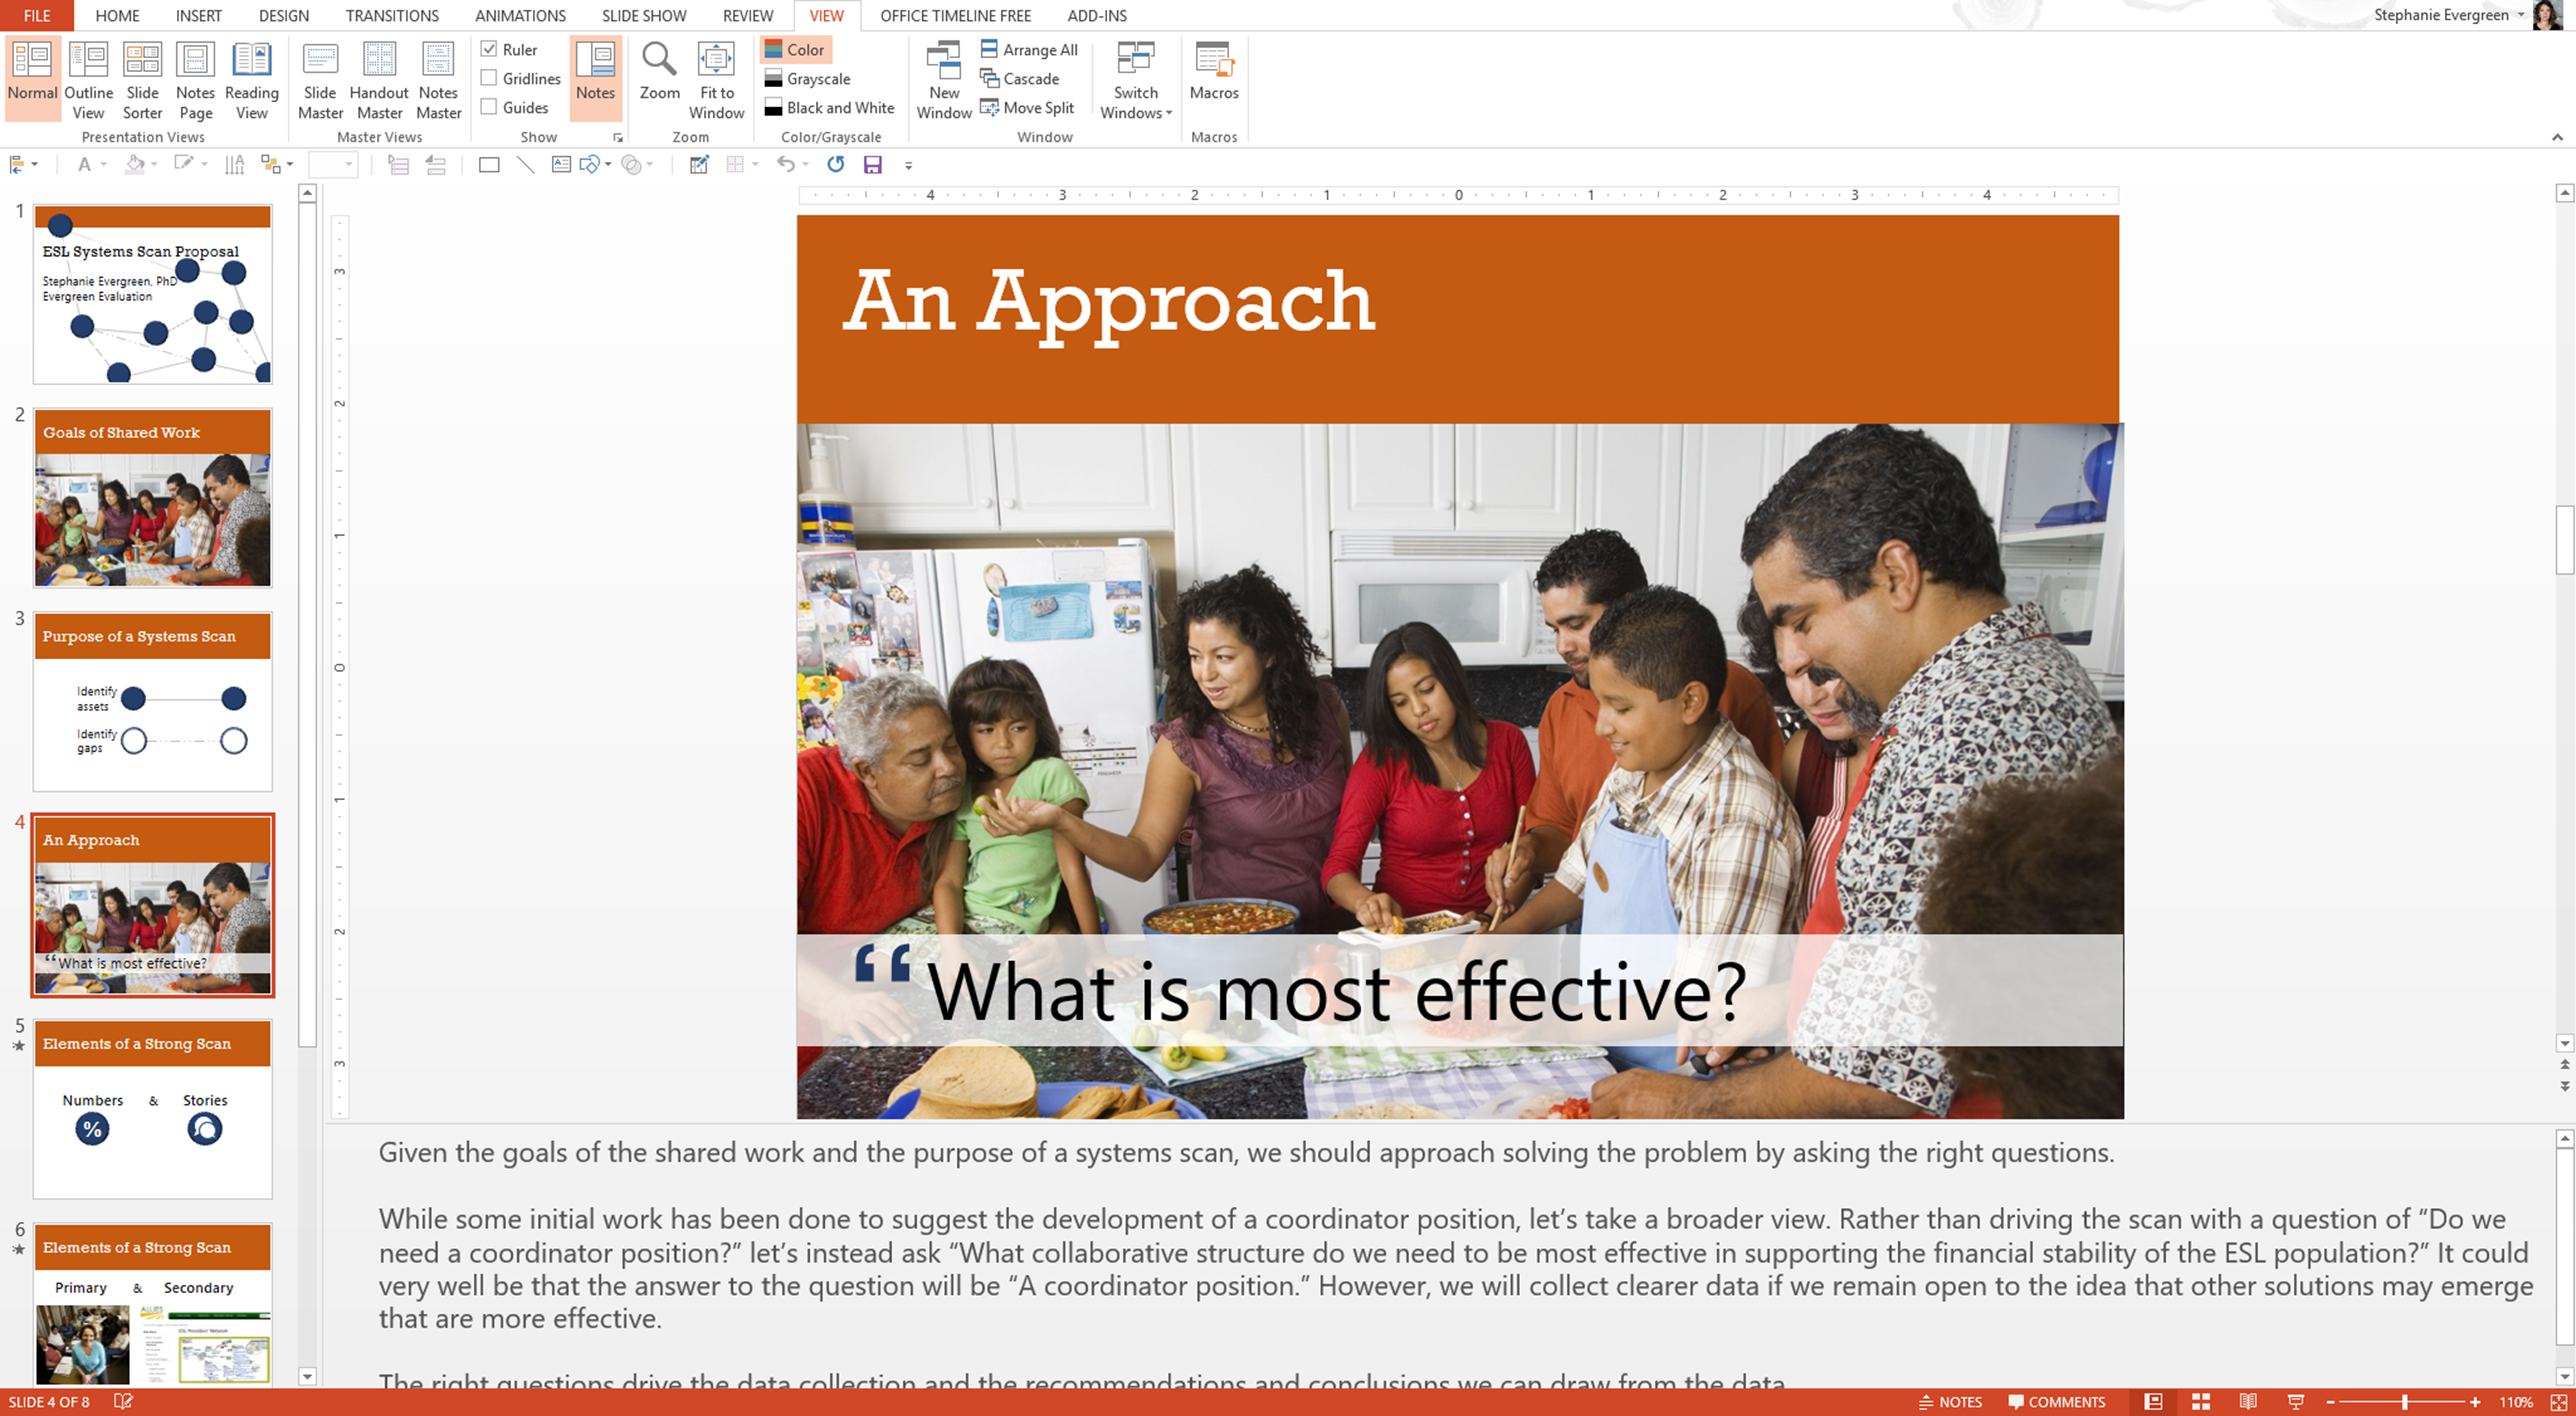Click Cascade windows button
2576x1416 pixels.
coord(1020,78)
